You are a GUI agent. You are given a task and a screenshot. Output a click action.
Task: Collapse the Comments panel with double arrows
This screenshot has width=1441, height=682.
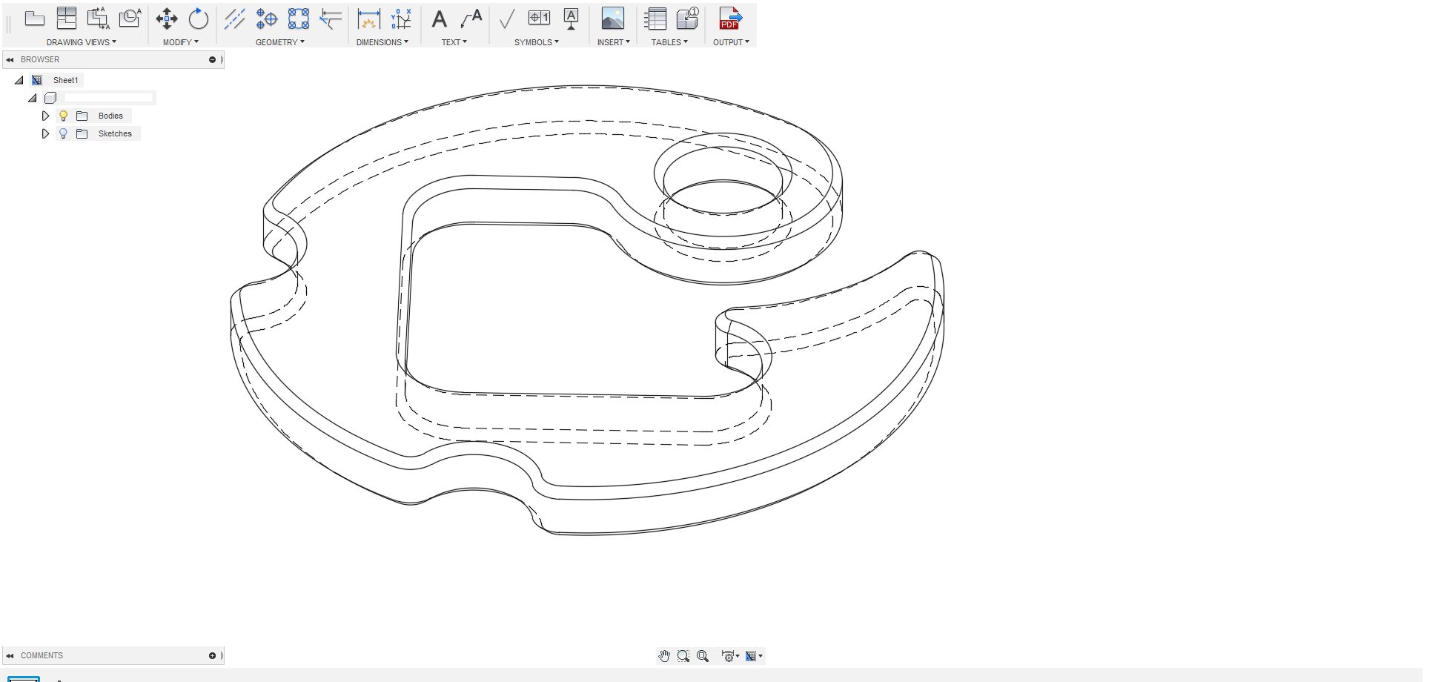tap(10, 656)
